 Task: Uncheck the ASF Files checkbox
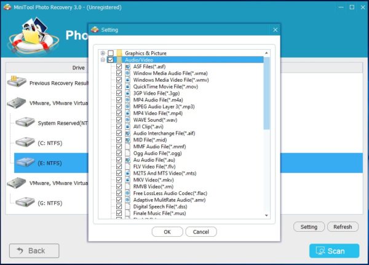[x=119, y=66]
